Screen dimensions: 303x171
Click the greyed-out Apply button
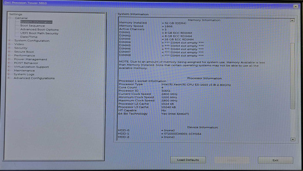232,160
